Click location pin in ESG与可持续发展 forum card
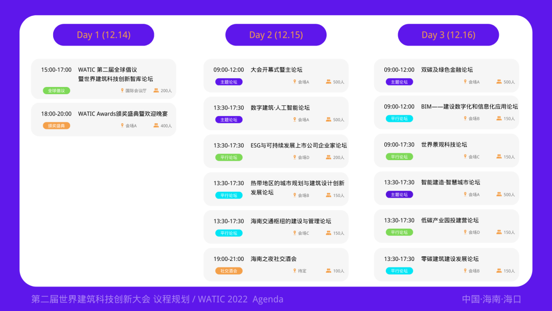This screenshot has width=552, height=311. 295,157
